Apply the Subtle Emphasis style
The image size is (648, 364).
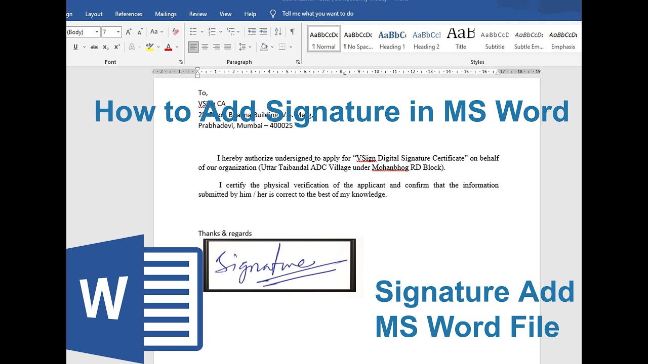pyautogui.click(x=529, y=38)
